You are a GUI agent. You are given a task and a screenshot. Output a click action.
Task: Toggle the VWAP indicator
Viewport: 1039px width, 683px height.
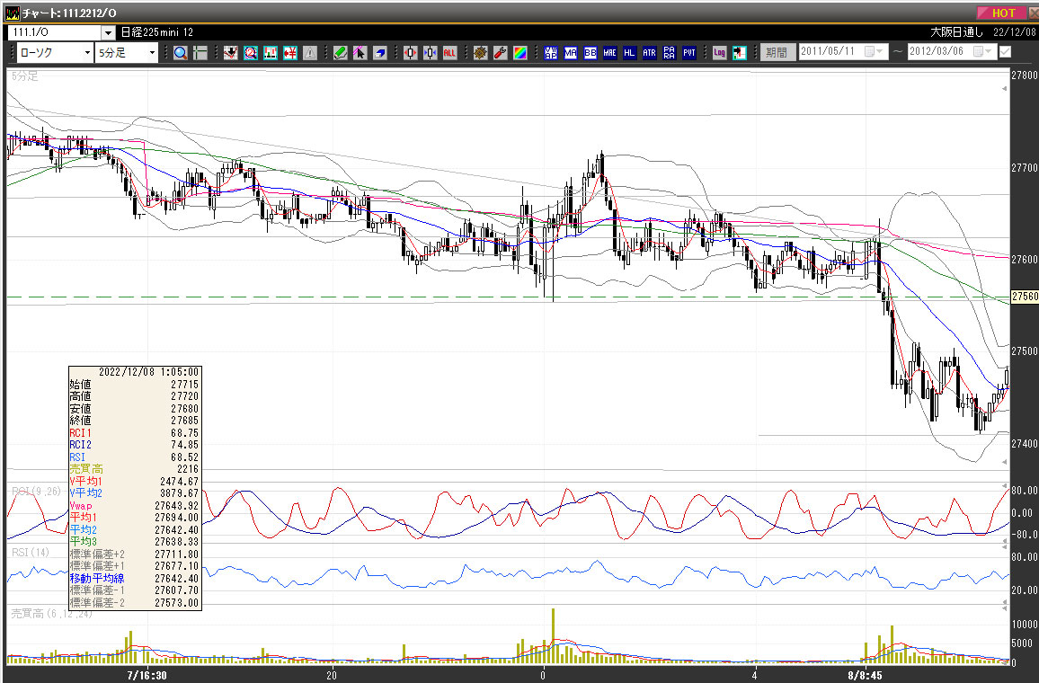pyautogui.click(x=551, y=52)
